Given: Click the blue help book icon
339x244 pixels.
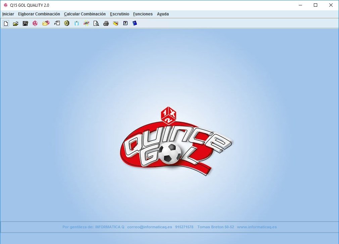Looking at the screenshot, I should (135, 23).
